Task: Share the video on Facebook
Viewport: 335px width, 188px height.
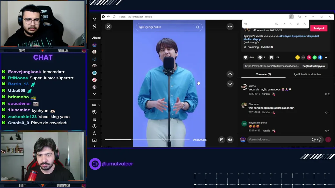Action: (x=320, y=57)
